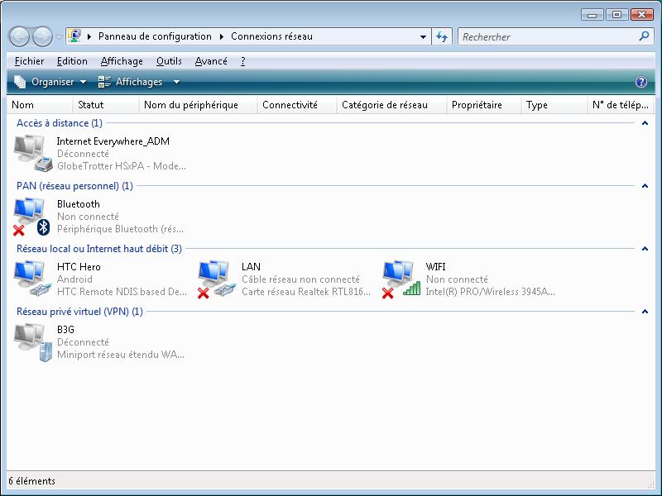Sort by the Statut column header
Viewport: 662px width, 496px height.
coord(91,105)
